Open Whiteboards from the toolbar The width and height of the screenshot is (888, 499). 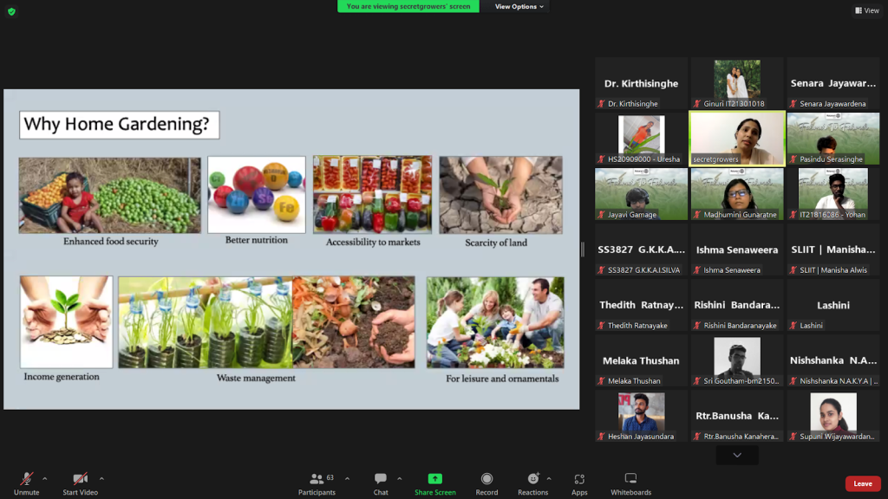[630, 479]
